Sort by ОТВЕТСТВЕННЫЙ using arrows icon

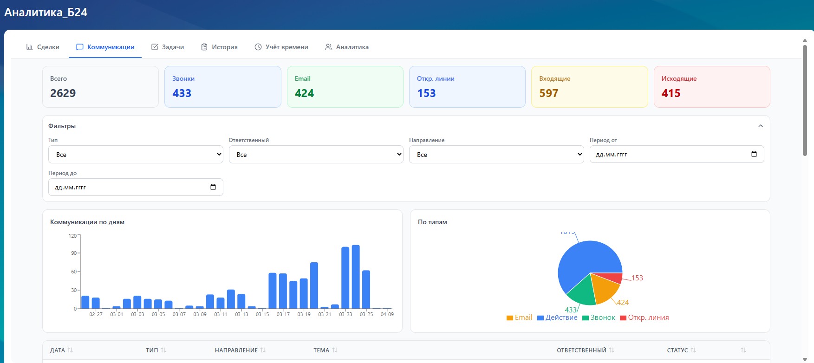pos(612,350)
